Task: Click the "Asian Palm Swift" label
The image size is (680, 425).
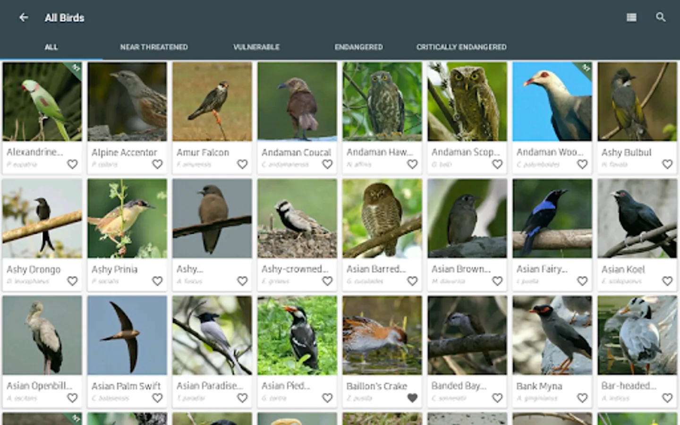Action: coord(126,386)
